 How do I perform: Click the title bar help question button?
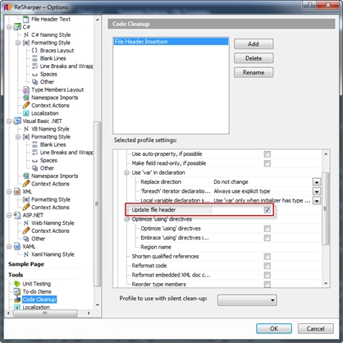pos(310,5)
